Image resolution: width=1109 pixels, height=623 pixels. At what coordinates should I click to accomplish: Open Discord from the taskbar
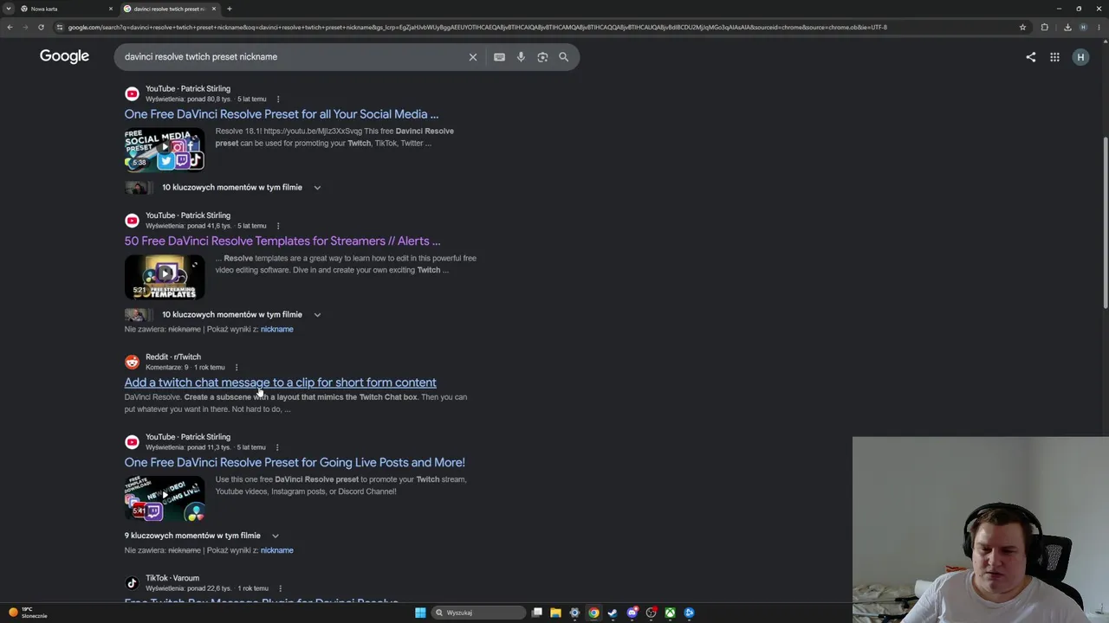pyautogui.click(x=632, y=613)
